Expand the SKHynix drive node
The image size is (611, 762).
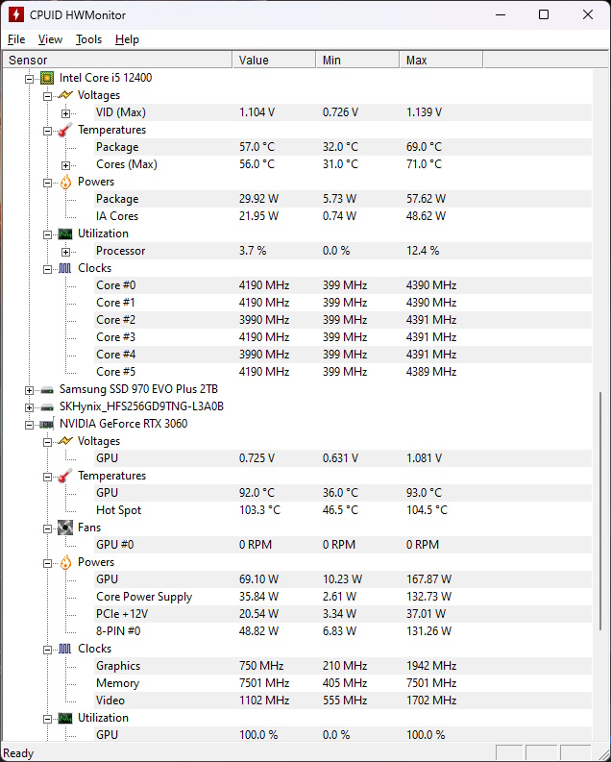[x=29, y=407]
